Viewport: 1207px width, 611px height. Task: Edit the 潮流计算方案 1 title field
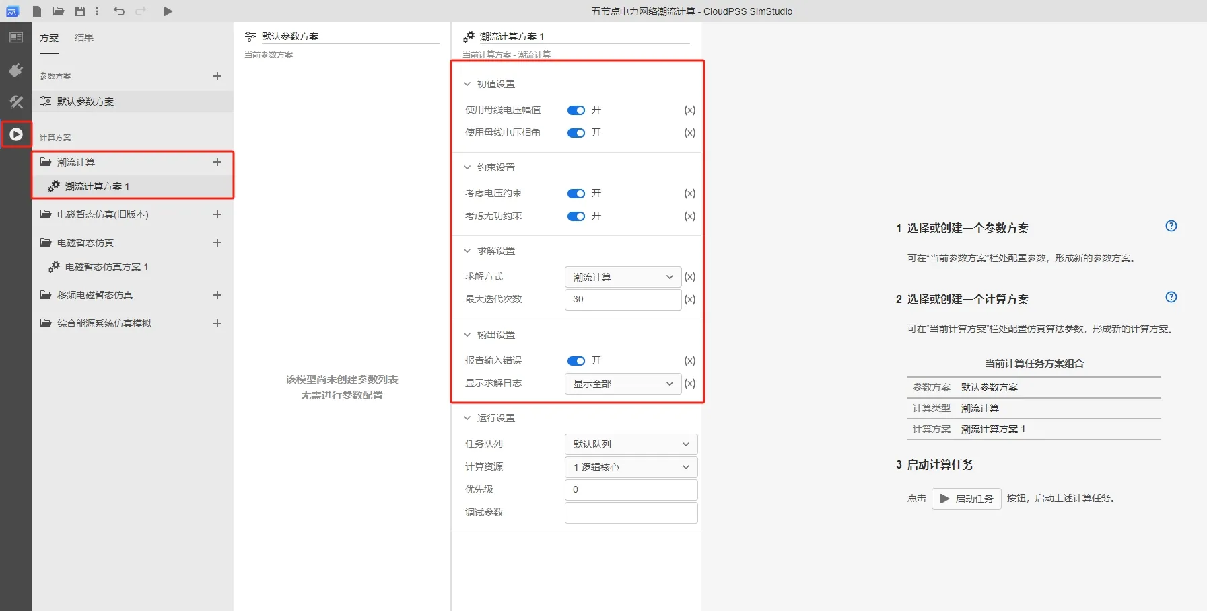(584, 36)
